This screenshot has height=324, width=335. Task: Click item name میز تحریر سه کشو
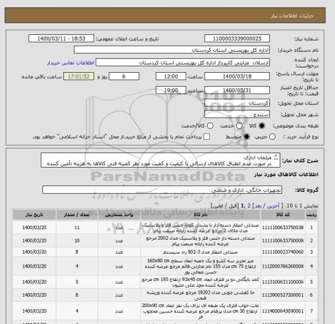click(201, 266)
